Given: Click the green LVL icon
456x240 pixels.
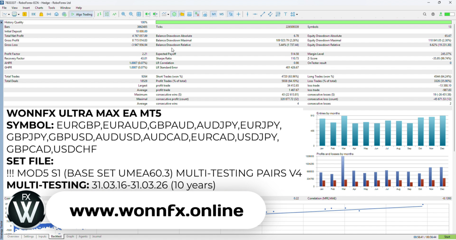Looking at the screenshot, I should (x=441, y=14).
